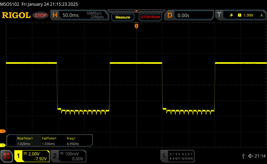Click the rising edge trigger icon
Viewport: 267px width, 164px height.
(231, 15)
